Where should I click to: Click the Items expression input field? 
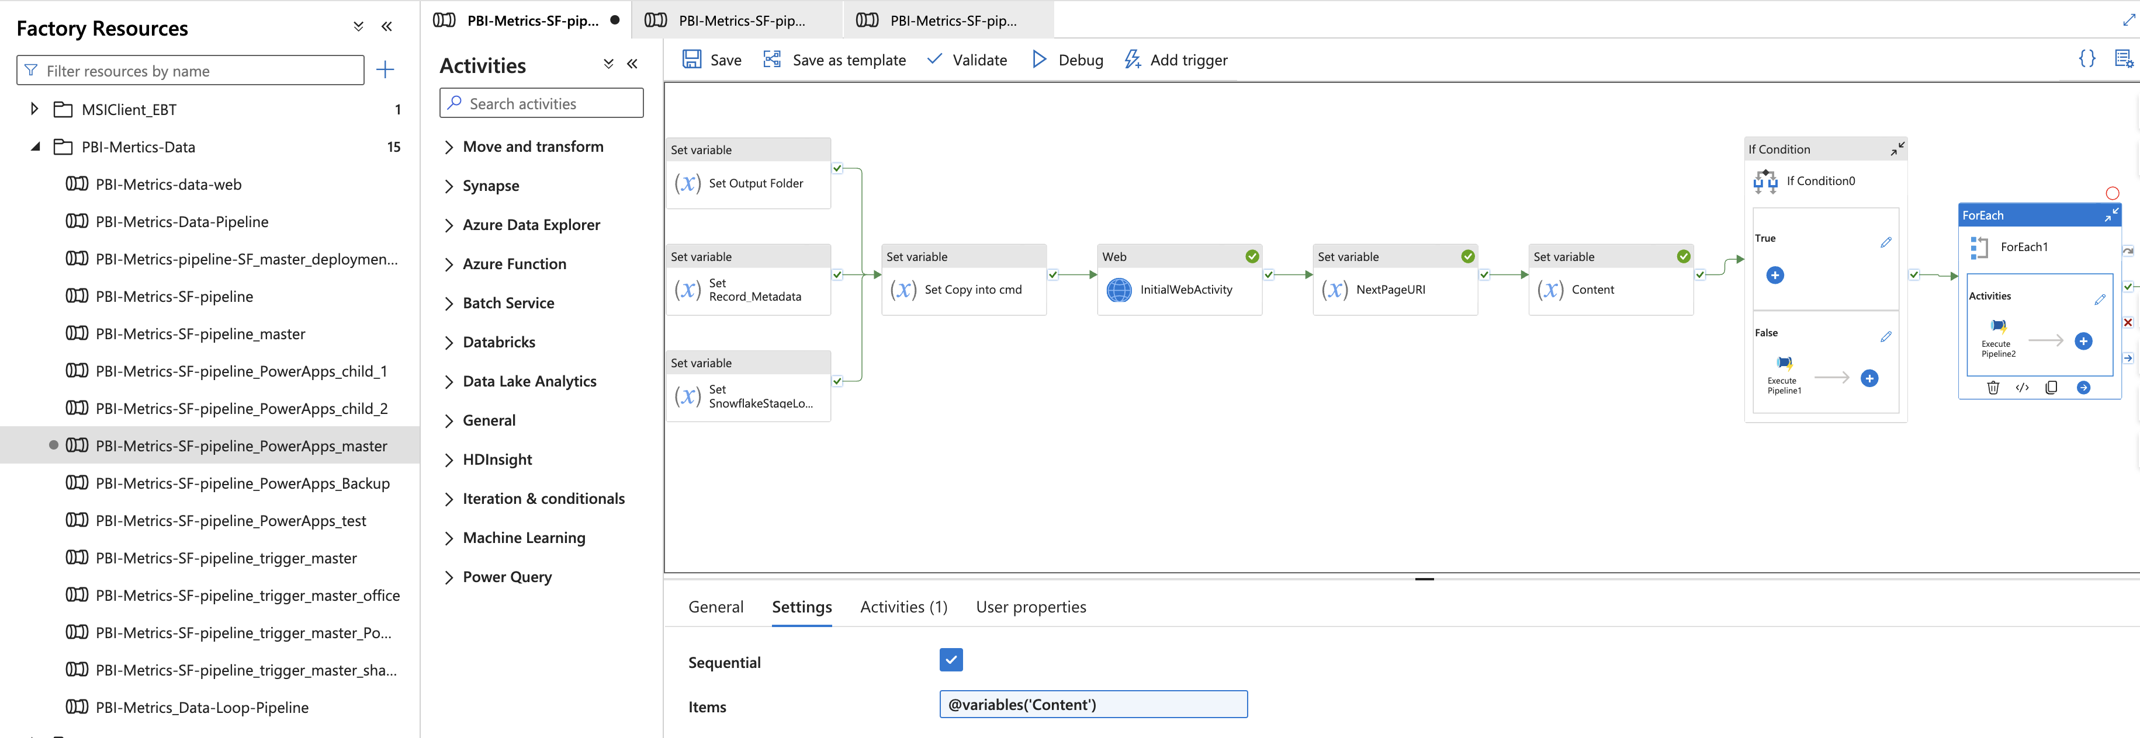pyautogui.click(x=1093, y=704)
